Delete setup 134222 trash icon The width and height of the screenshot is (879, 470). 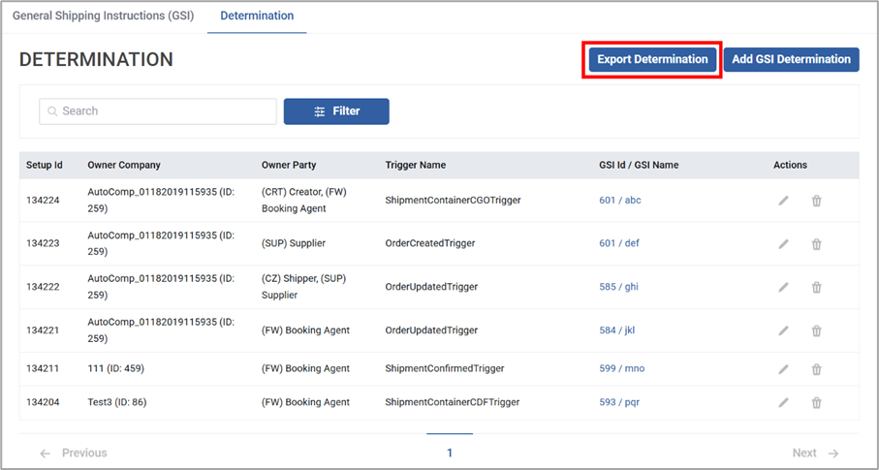[x=817, y=287]
